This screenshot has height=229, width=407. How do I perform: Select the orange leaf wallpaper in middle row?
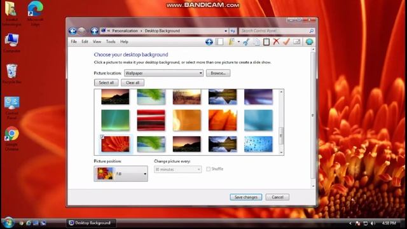pyautogui.click(x=223, y=120)
